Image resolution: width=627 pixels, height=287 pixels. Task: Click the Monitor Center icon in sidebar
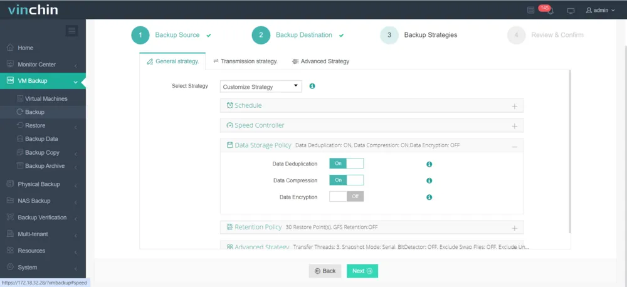pyautogui.click(x=11, y=65)
